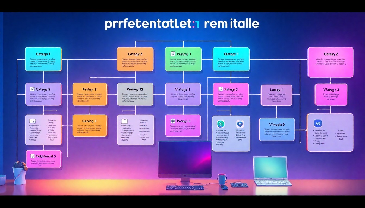Viewport: 365px width, 208px height.
Task: Click the icon next to Festagy 1
Action: pyautogui.click(x=172, y=54)
